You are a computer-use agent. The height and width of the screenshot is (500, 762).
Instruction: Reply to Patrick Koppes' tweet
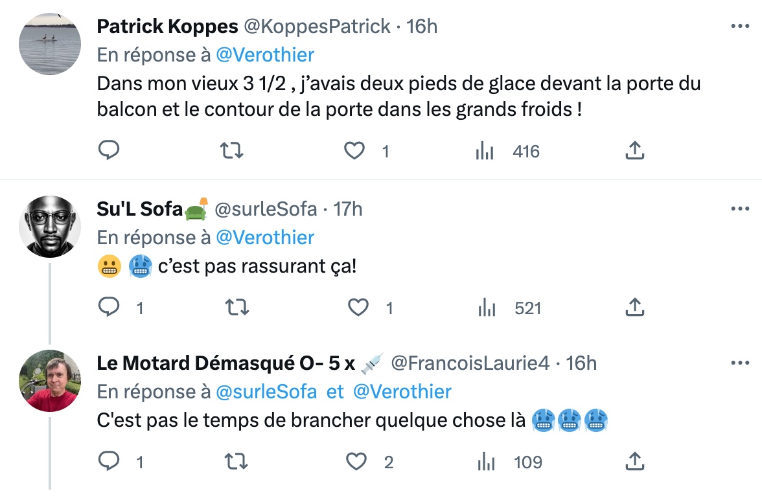click(x=109, y=150)
